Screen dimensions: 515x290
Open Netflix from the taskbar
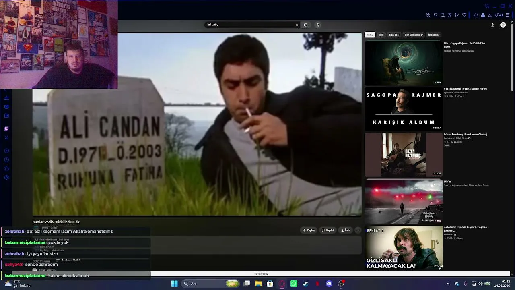click(317, 284)
